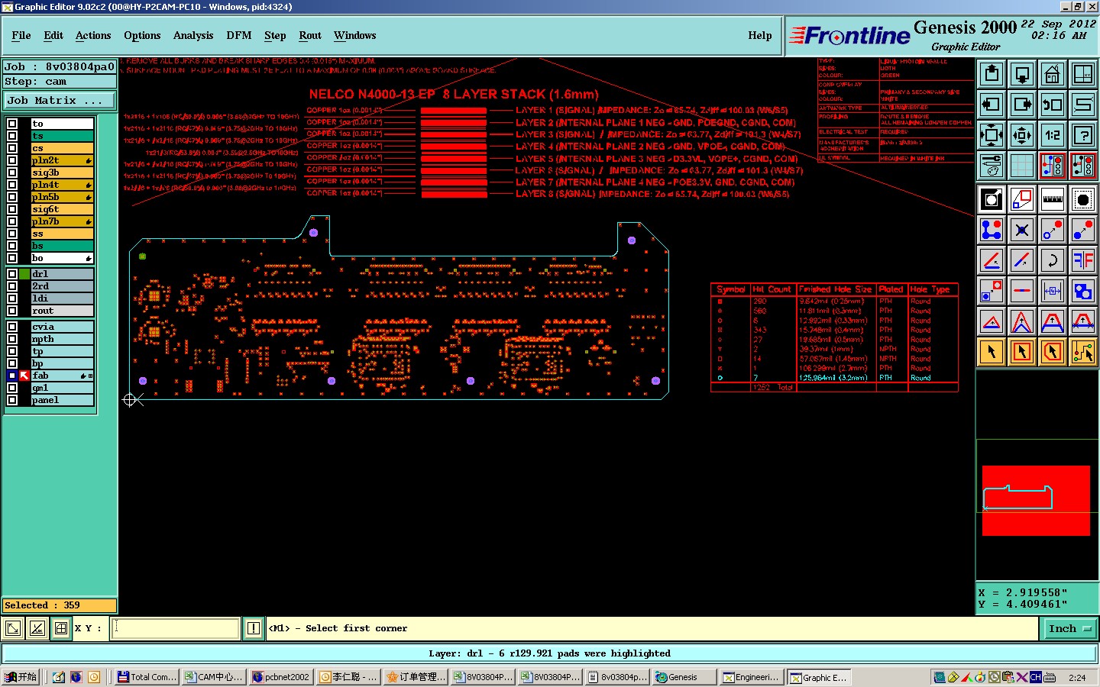Click the grid display icon
This screenshot has width=1100, height=687.
tap(1022, 165)
